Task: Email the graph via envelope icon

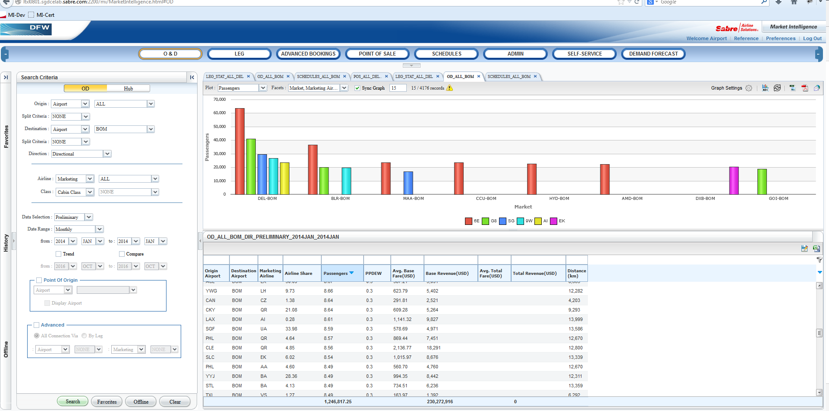Action: (x=816, y=88)
